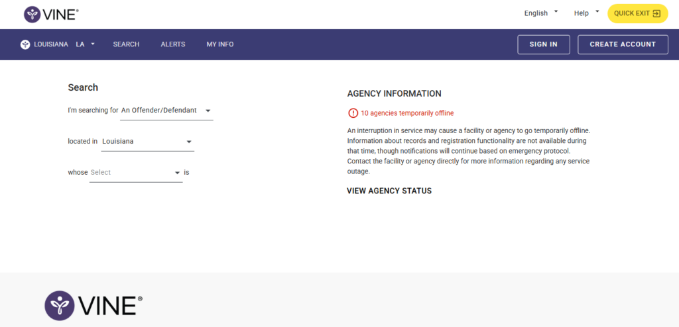
Task: Click the large VINE logo in the footer
Action: tap(93, 305)
